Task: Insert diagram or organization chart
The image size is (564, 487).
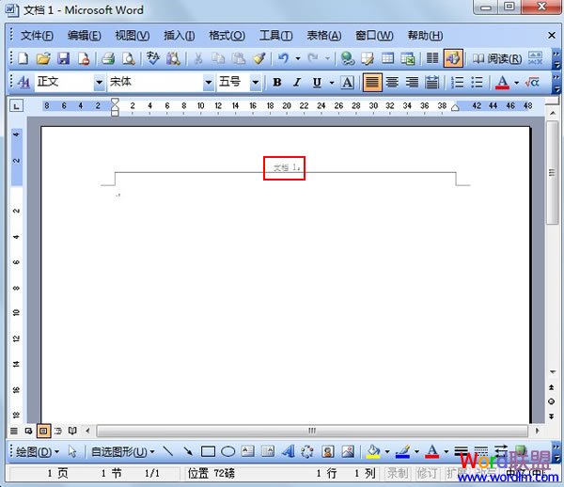Action: [x=307, y=451]
